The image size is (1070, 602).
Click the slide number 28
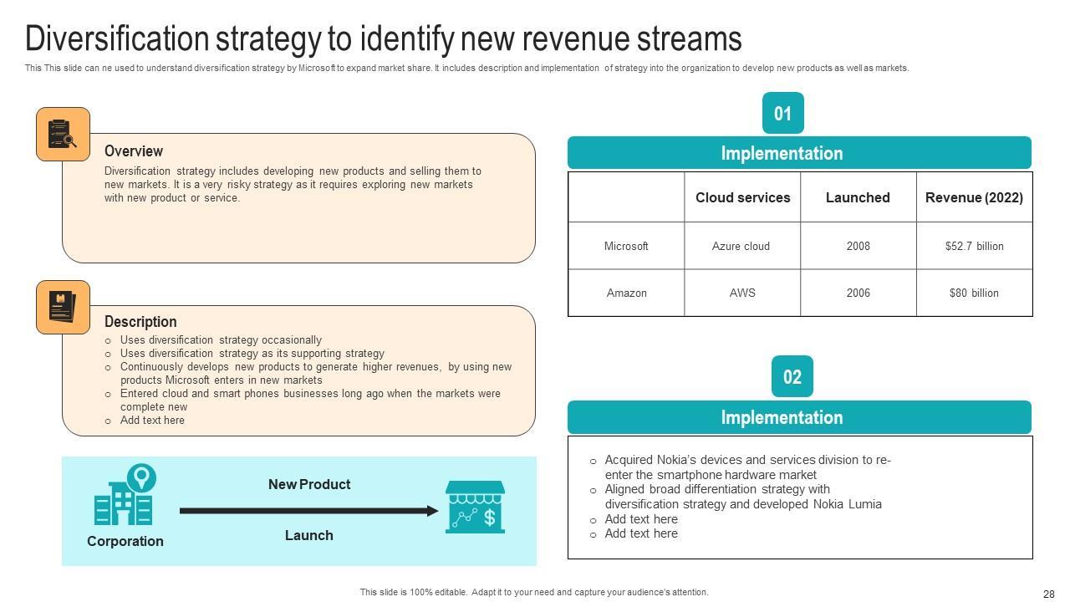[x=1049, y=594]
